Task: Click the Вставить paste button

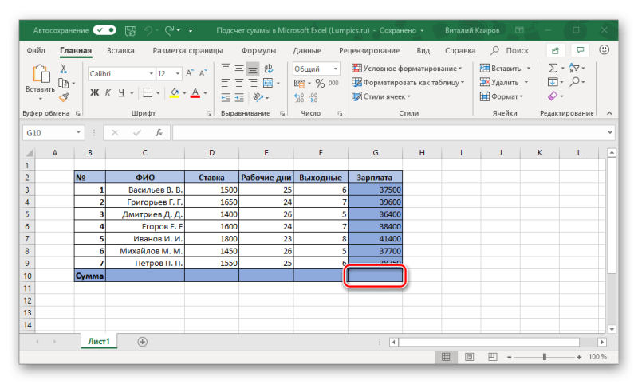Action: pos(40,83)
